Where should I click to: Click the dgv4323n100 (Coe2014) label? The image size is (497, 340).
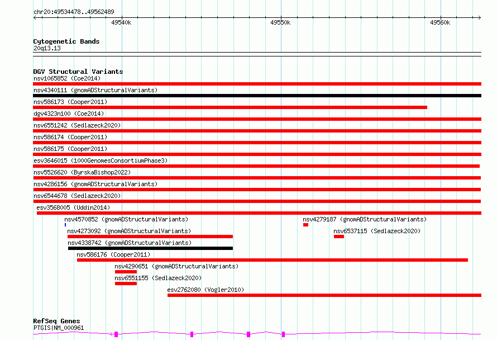point(69,114)
